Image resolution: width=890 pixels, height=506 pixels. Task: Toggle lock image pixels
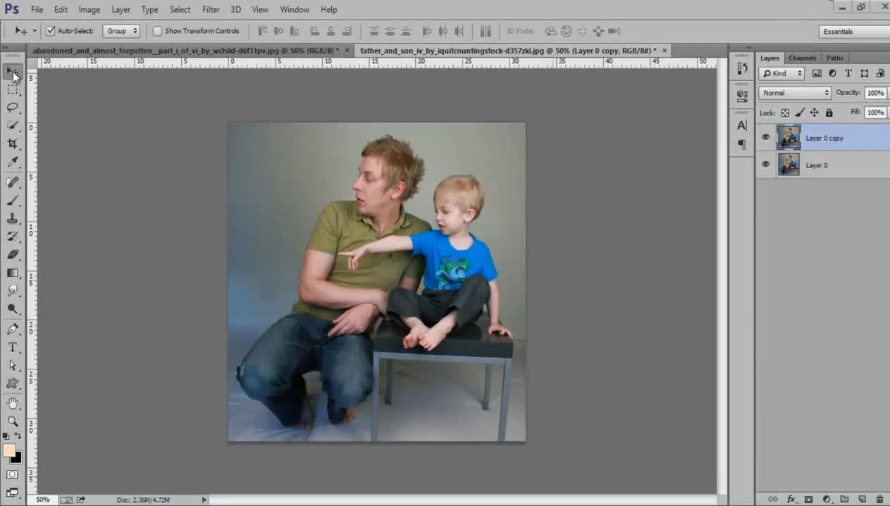click(800, 113)
